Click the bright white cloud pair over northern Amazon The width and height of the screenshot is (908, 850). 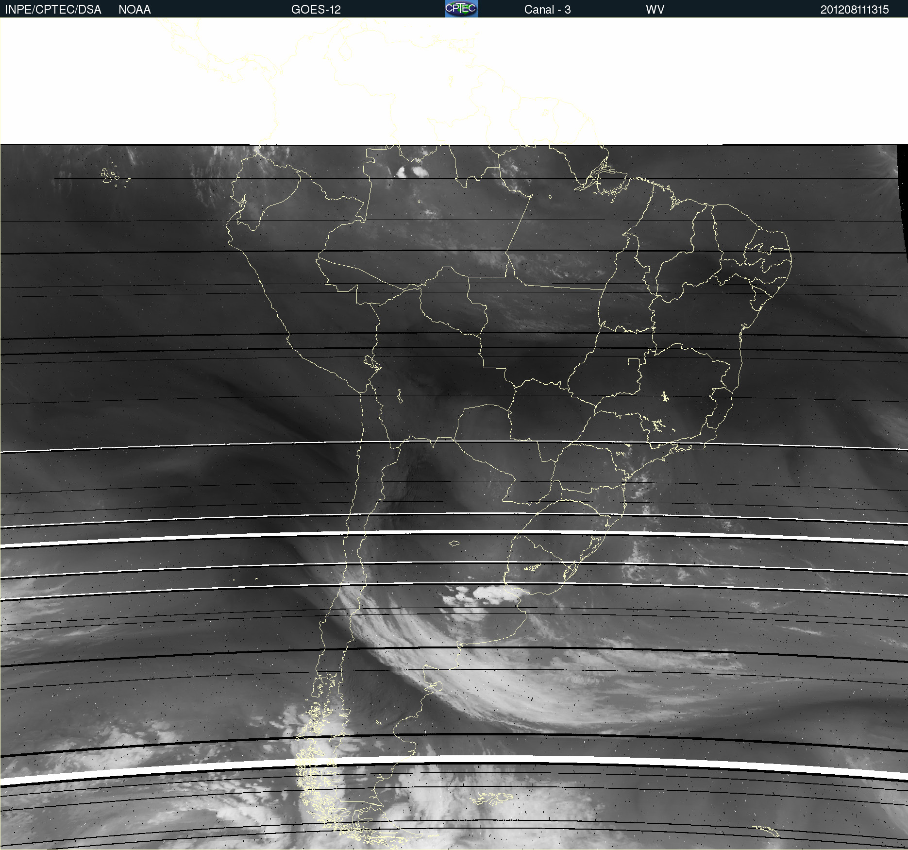(412, 171)
